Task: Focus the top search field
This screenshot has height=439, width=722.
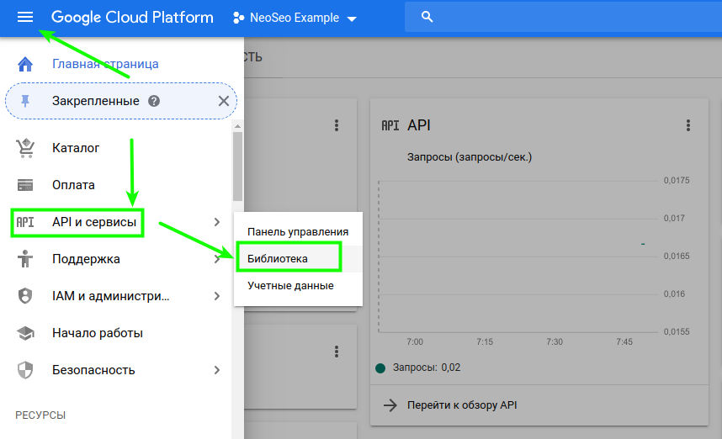Action: tap(563, 17)
